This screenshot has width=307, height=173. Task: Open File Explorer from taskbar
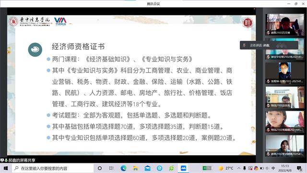click(135, 168)
